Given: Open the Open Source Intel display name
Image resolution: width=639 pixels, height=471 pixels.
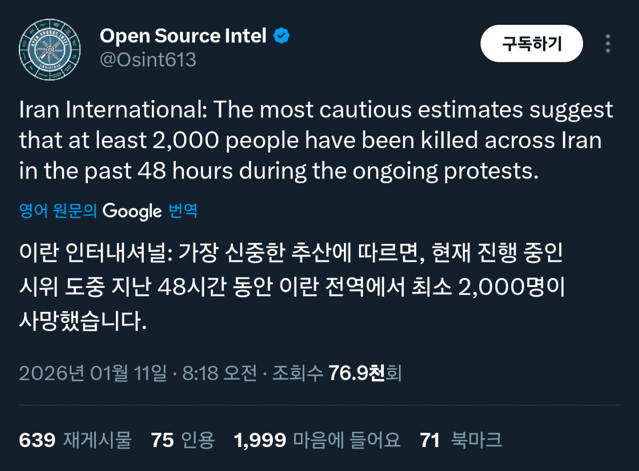Looking at the screenshot, I should point(183,36).
